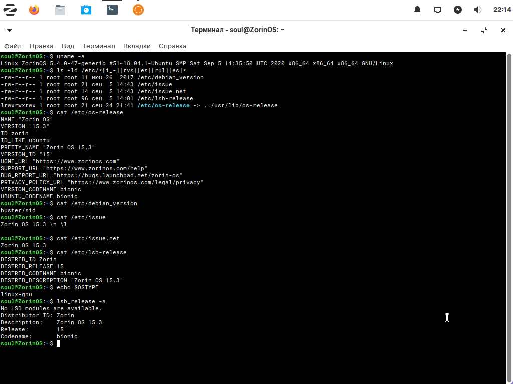513x384 pixels.
Task: Click the 'UBUNTU_CODENAME=bionic' line
Action: [x=39, y=196]
